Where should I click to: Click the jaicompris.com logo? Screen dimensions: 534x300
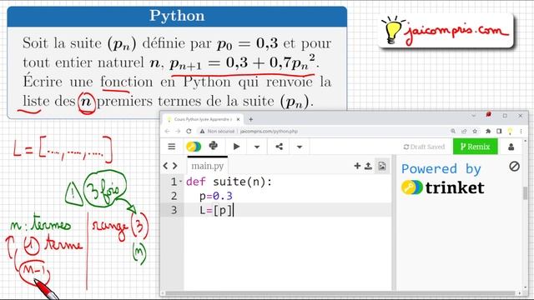(446, 32)
